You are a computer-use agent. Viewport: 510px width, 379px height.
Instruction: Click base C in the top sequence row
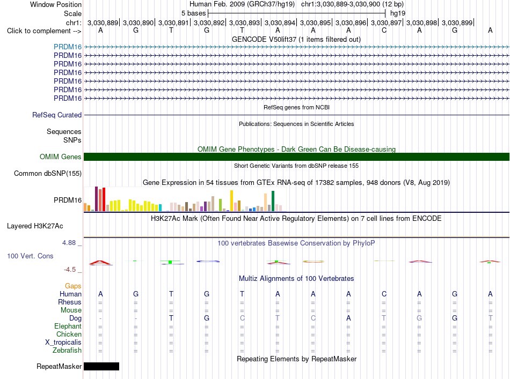[x=384, y=31]
